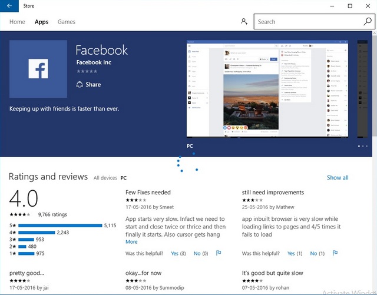Go back using the Store back arrow
Viewport: 377px width, 295px height.
(x=9, y=6)
